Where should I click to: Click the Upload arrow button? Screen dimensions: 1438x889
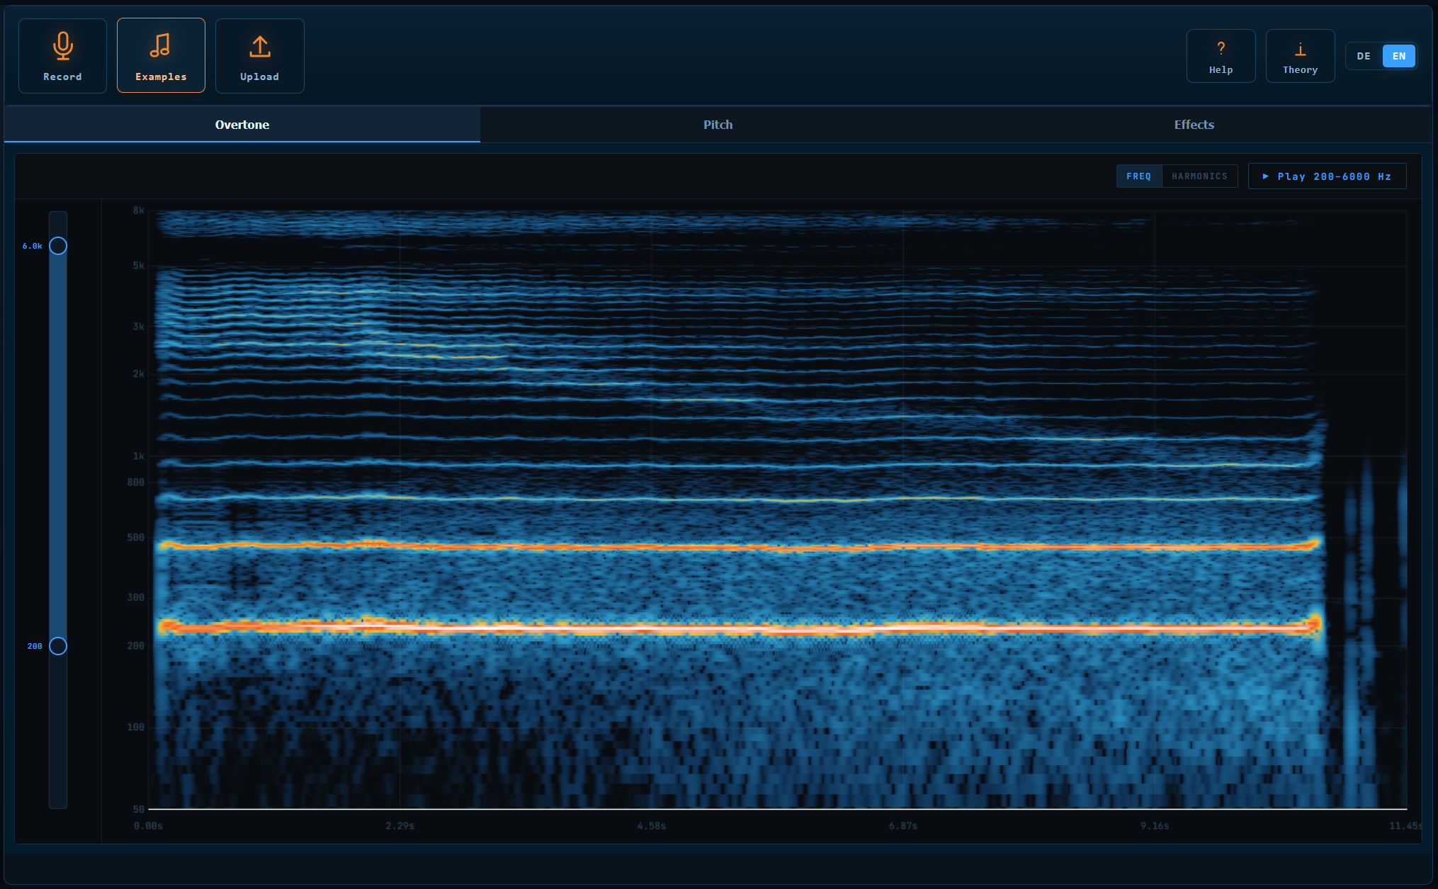(259, 56)
